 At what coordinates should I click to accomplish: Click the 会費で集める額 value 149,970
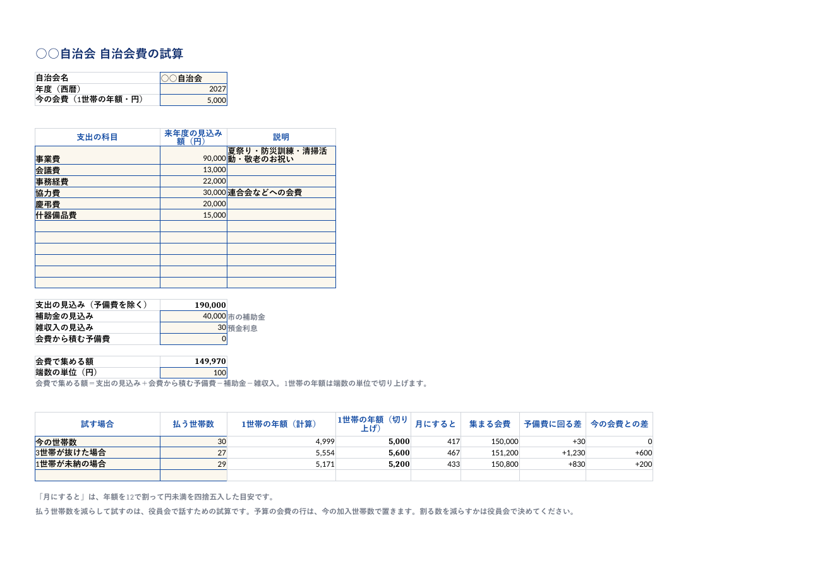(x=193, y=361)
